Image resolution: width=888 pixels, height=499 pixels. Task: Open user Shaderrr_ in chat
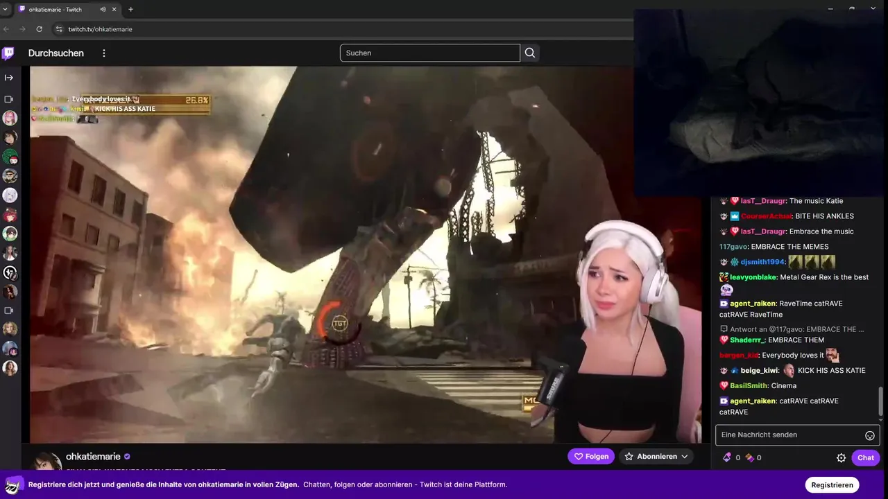pos(748,340)
